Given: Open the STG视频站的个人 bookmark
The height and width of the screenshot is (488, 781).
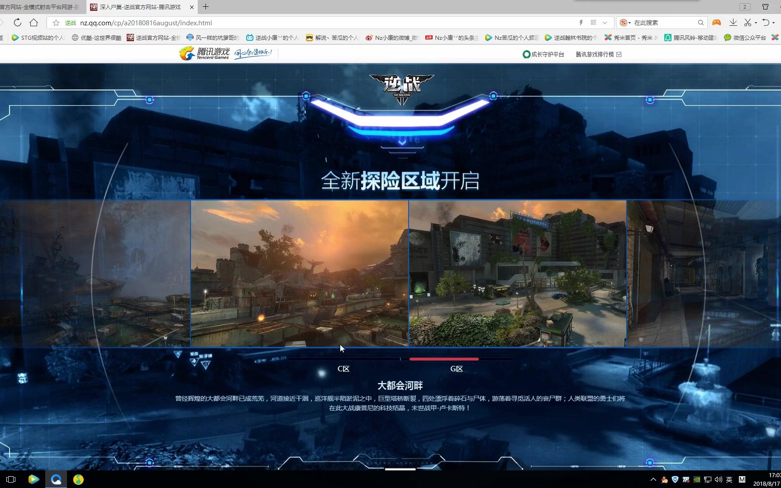Looking at the screenshot, I should [x=38, y=38].
